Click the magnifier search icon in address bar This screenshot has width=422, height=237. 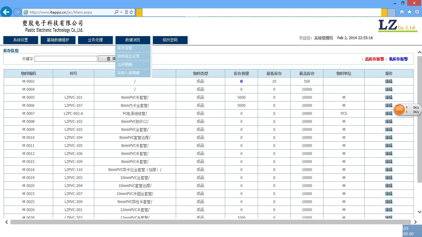click(116, 12)
